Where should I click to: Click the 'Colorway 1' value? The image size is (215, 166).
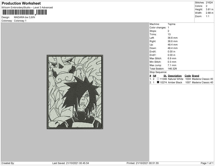(20, 21)
